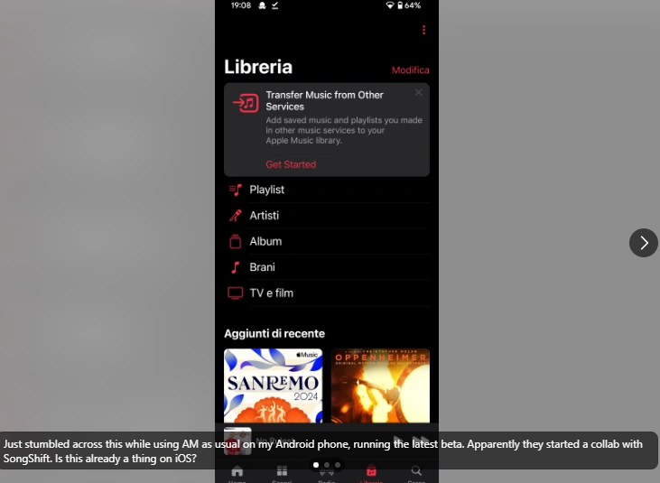The height and width of the screenshot is (483, 660).
Task: Click the check mark status bar icon
Action: (x=274, y=5)
